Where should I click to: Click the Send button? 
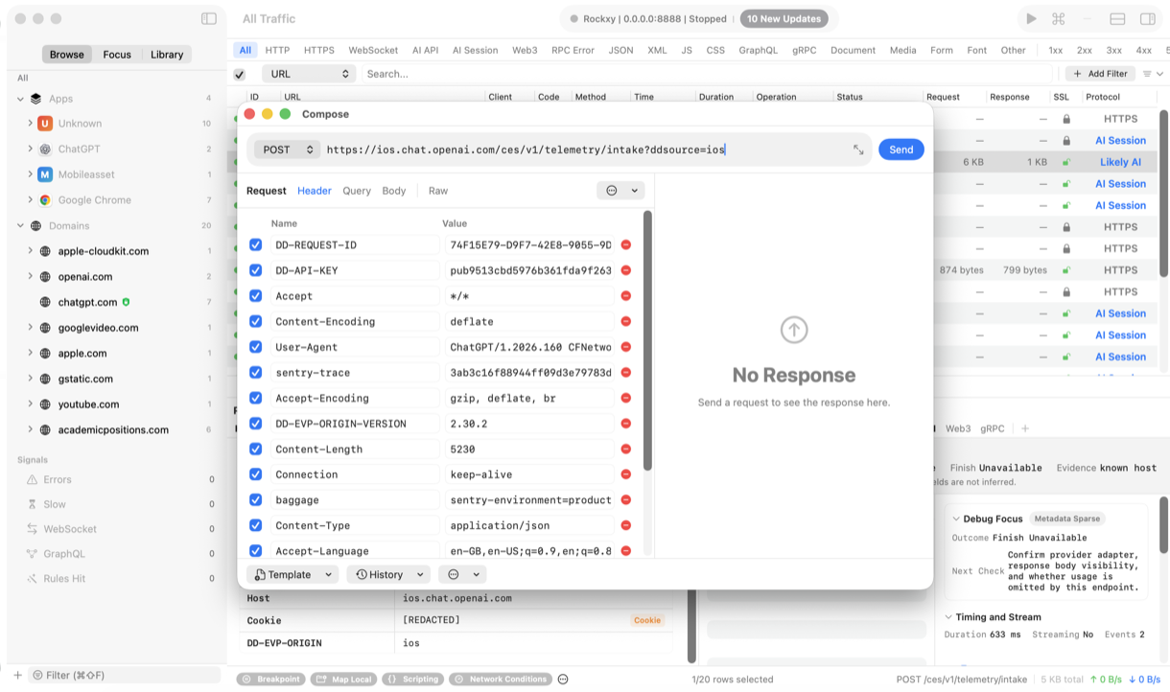pos(901,150)
